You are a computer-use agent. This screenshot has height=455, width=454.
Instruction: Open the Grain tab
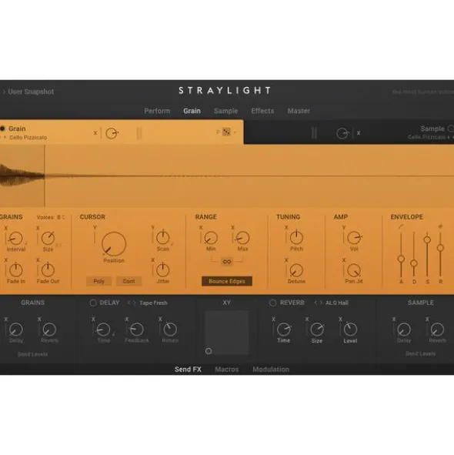click(x=192, y=111)
